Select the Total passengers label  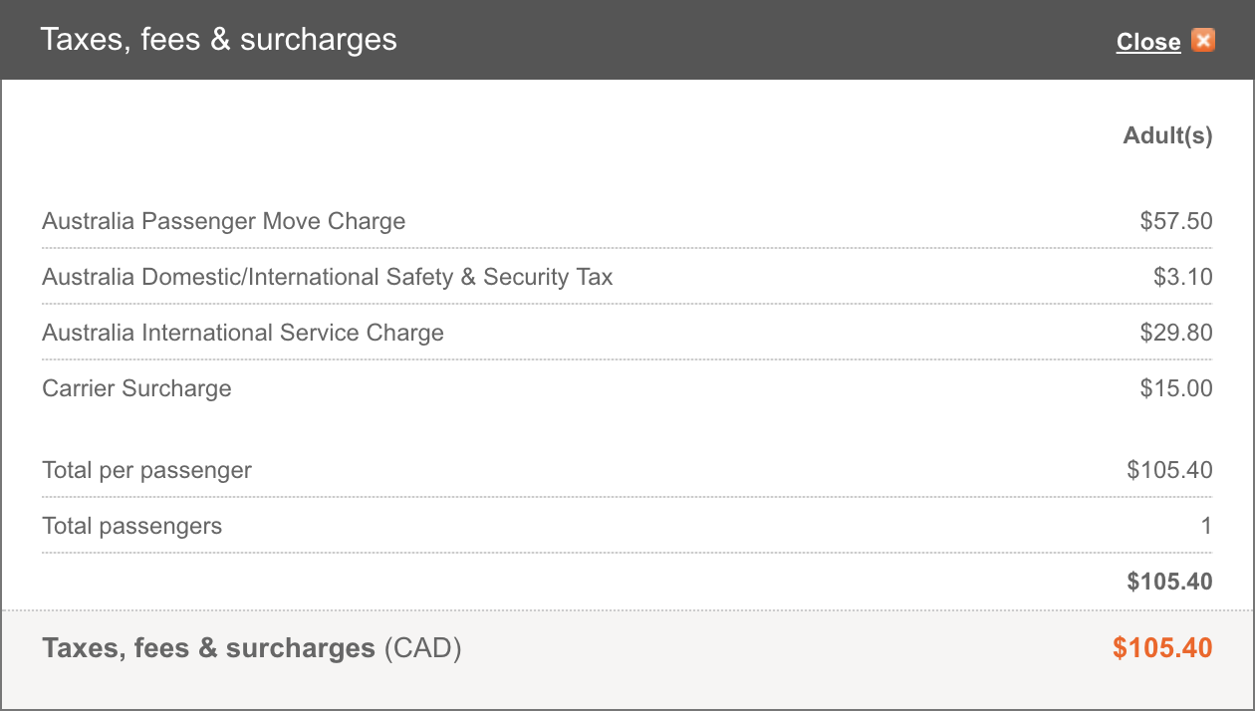(131, 526)
